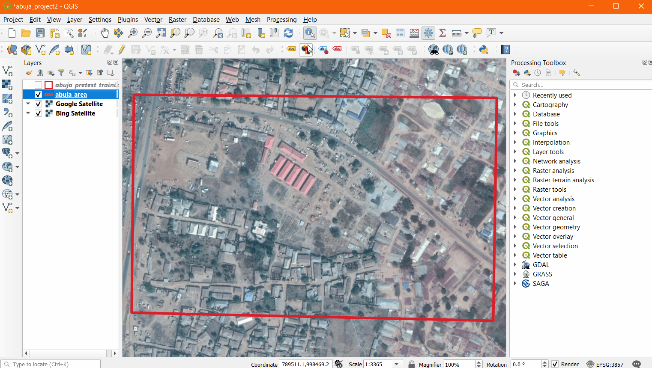
Task: Expand the Vector geometry toolbox group
Action: tap(515, 227)
